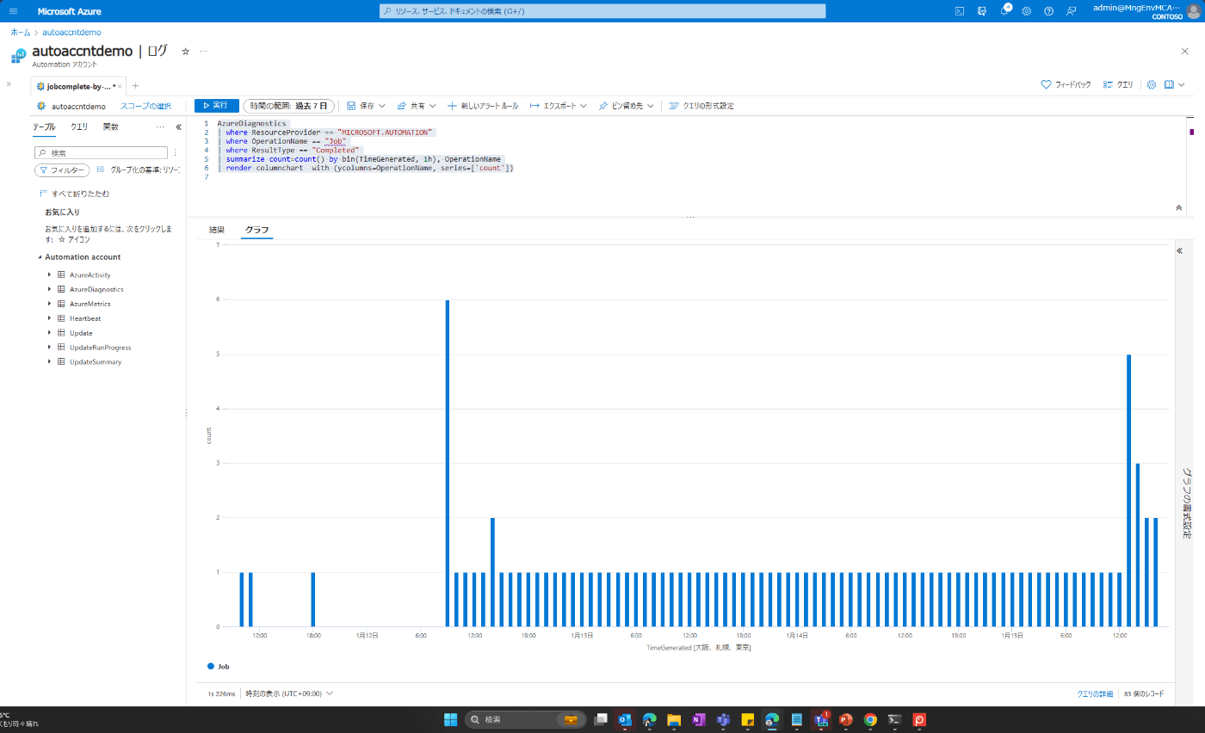Open the documentation book dropdown
Image resolution: width=1205 pixels, height=733 pixels.
point(1174,85)
